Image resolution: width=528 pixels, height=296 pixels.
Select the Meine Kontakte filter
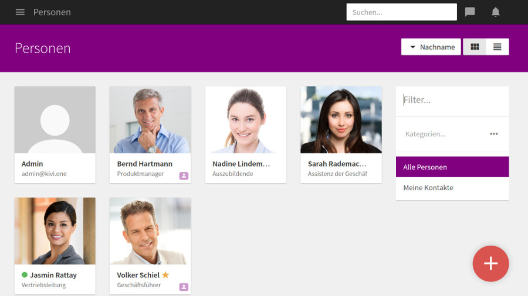(x=452, y=188)
